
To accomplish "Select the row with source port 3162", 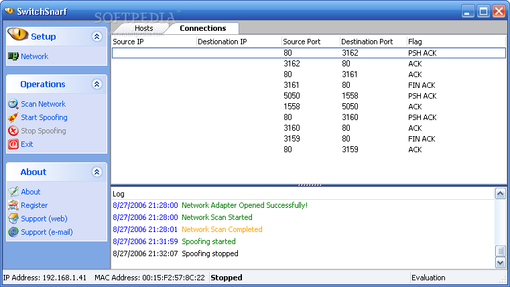I will pyautogui.click(x=309, y=64).
